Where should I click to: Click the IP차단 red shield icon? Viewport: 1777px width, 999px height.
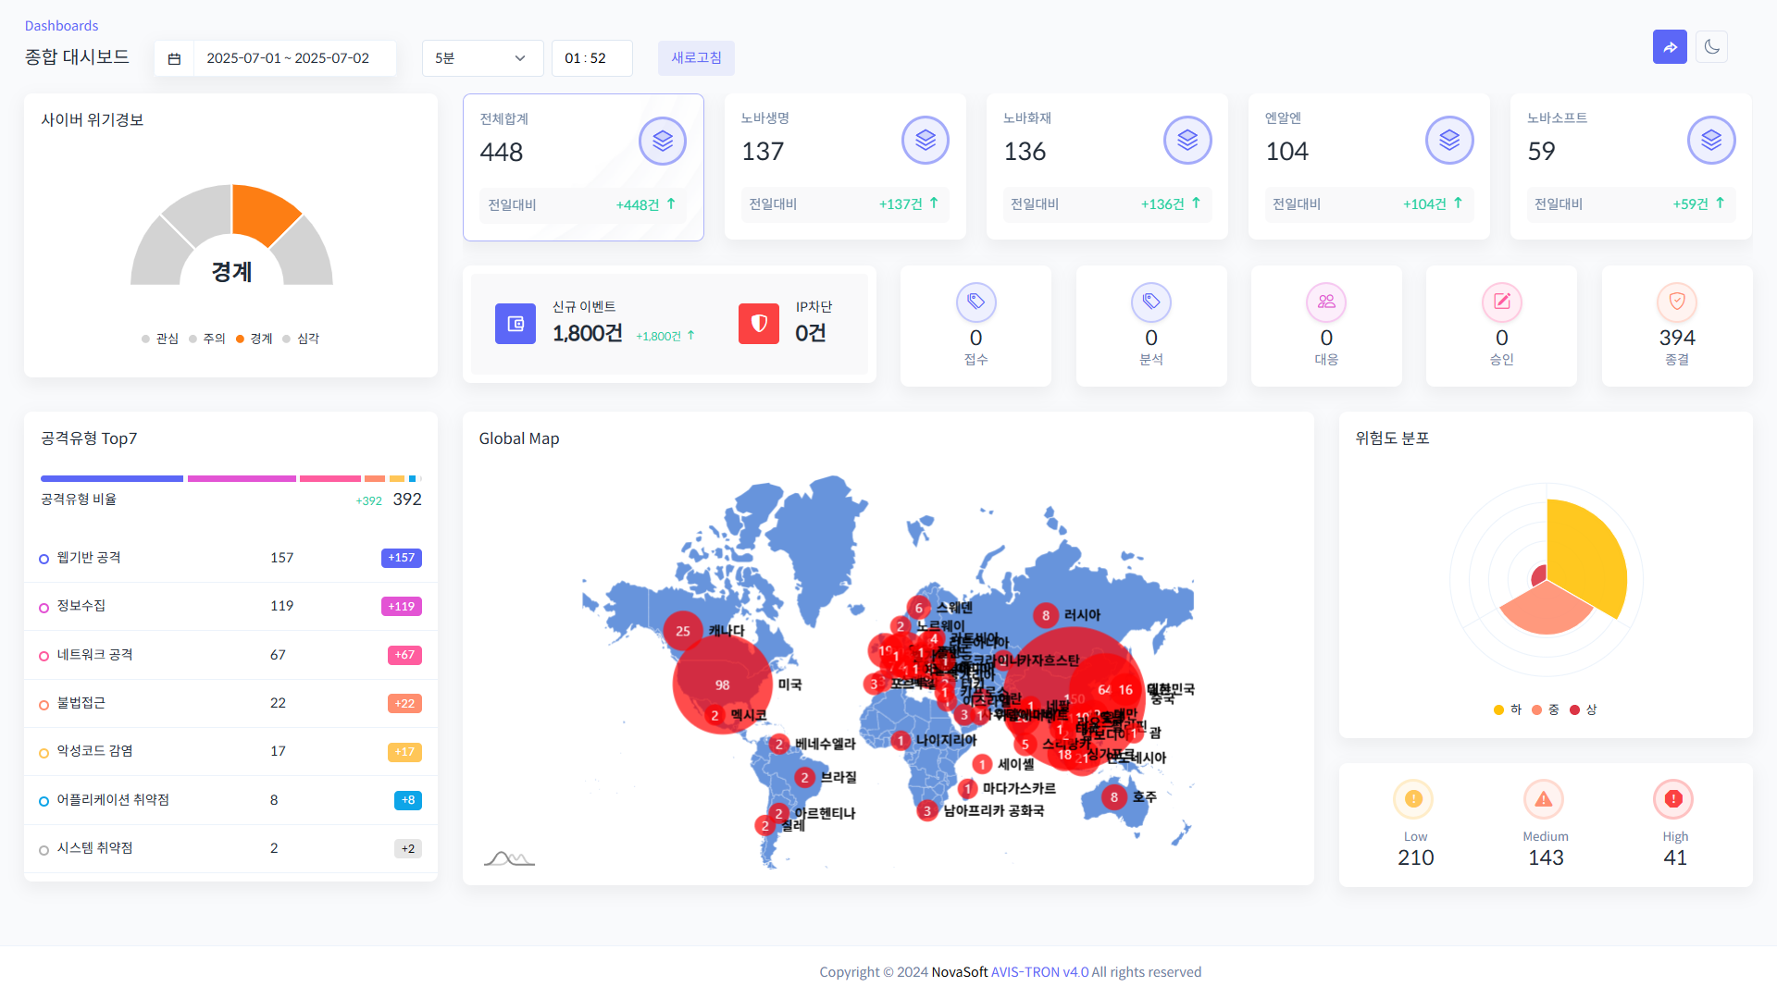(759, 324)
